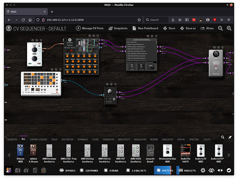Toggle the red button on Step Sequencer

pos(57,92)
